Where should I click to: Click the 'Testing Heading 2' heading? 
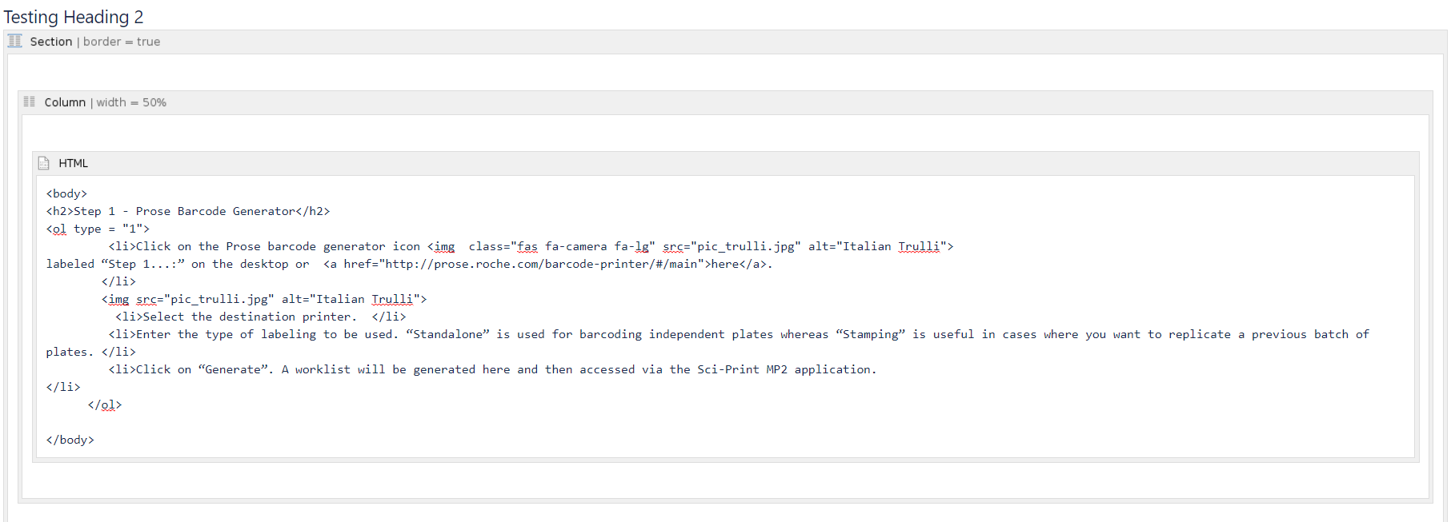point(74,17)
